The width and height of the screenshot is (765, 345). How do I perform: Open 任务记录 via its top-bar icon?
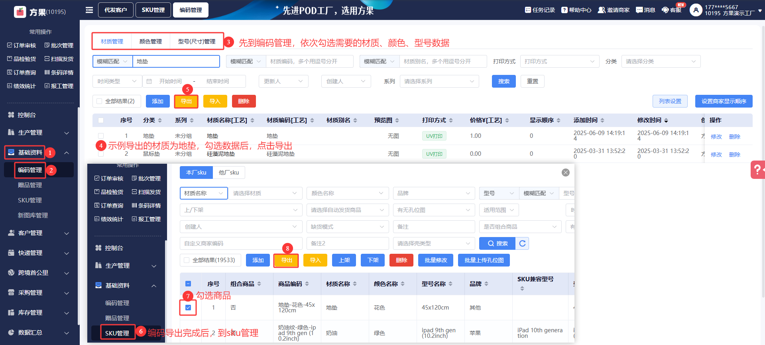(x=528, y=10)
